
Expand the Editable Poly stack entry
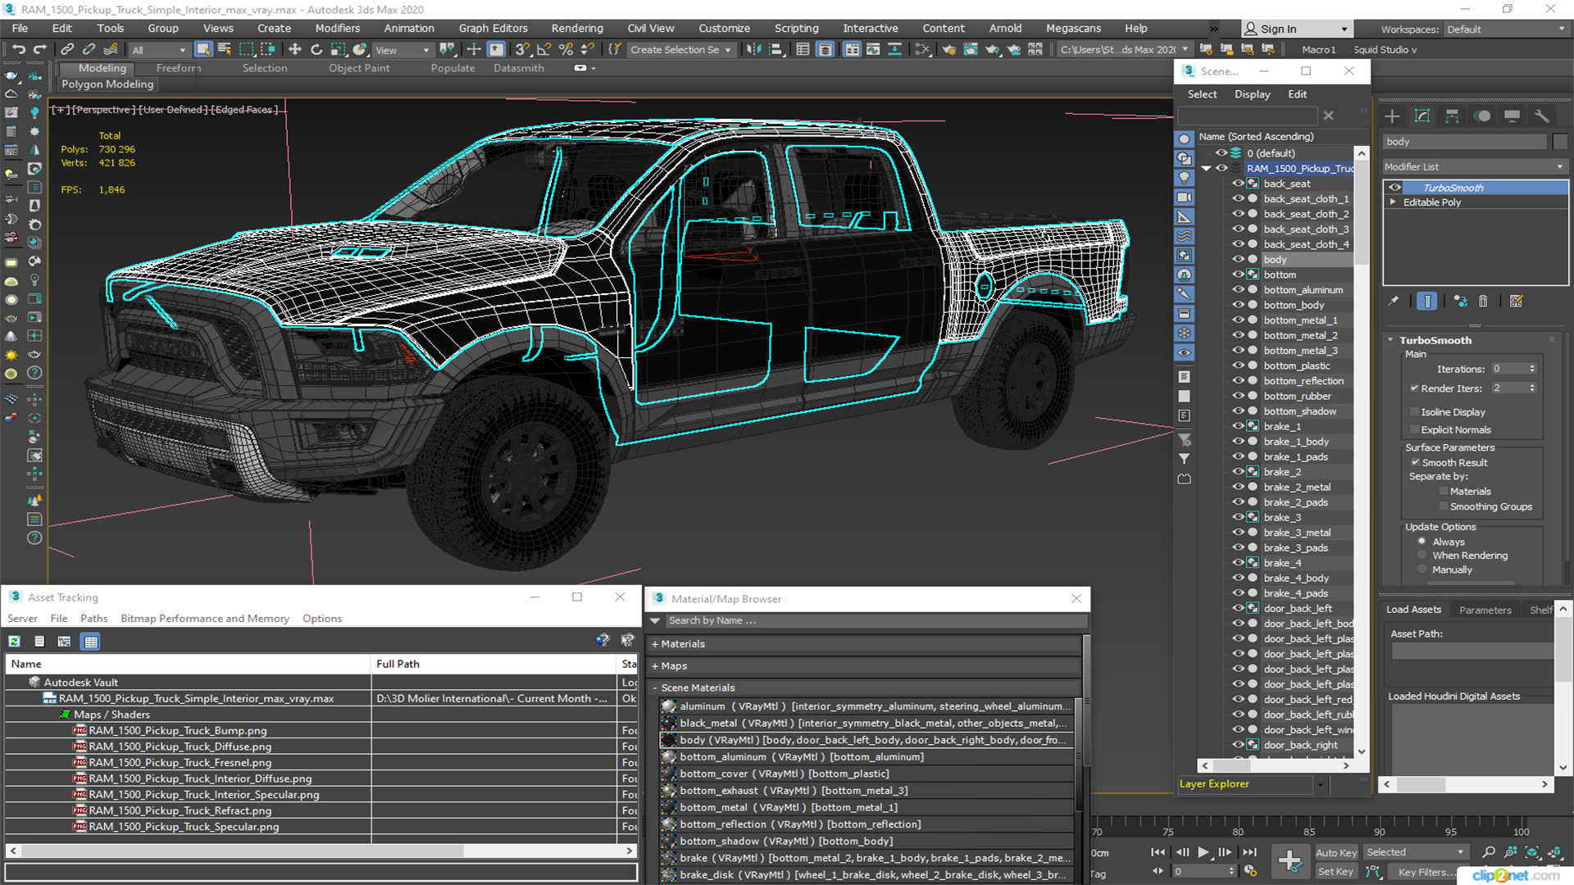coord(1393,202)
